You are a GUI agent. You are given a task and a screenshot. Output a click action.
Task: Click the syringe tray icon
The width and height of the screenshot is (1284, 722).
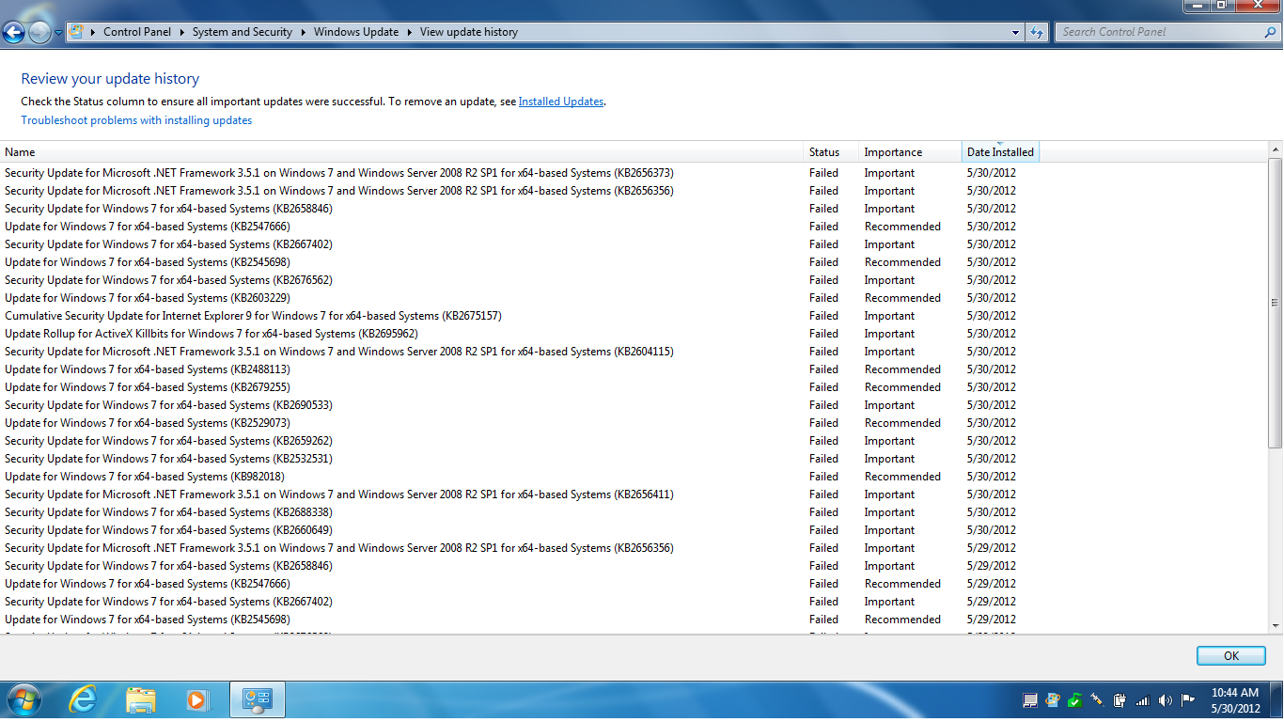[1097, 700]
